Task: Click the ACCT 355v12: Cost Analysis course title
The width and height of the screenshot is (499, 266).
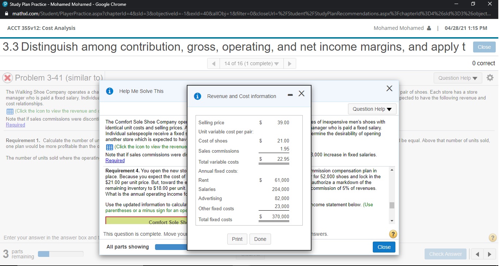Action: [x=41, y=28]
